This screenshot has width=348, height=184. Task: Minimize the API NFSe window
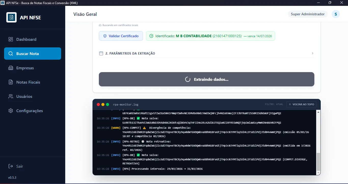tap(318, 3)
